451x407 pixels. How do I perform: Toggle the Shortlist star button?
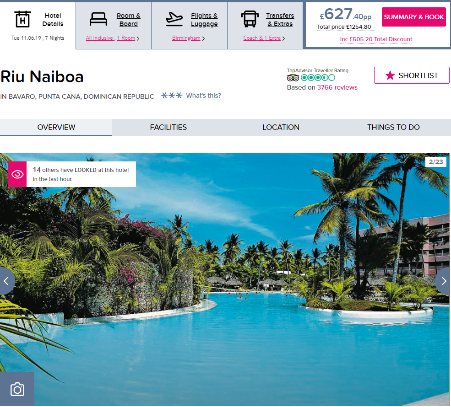pyautogui.click(x=412, y=75)
